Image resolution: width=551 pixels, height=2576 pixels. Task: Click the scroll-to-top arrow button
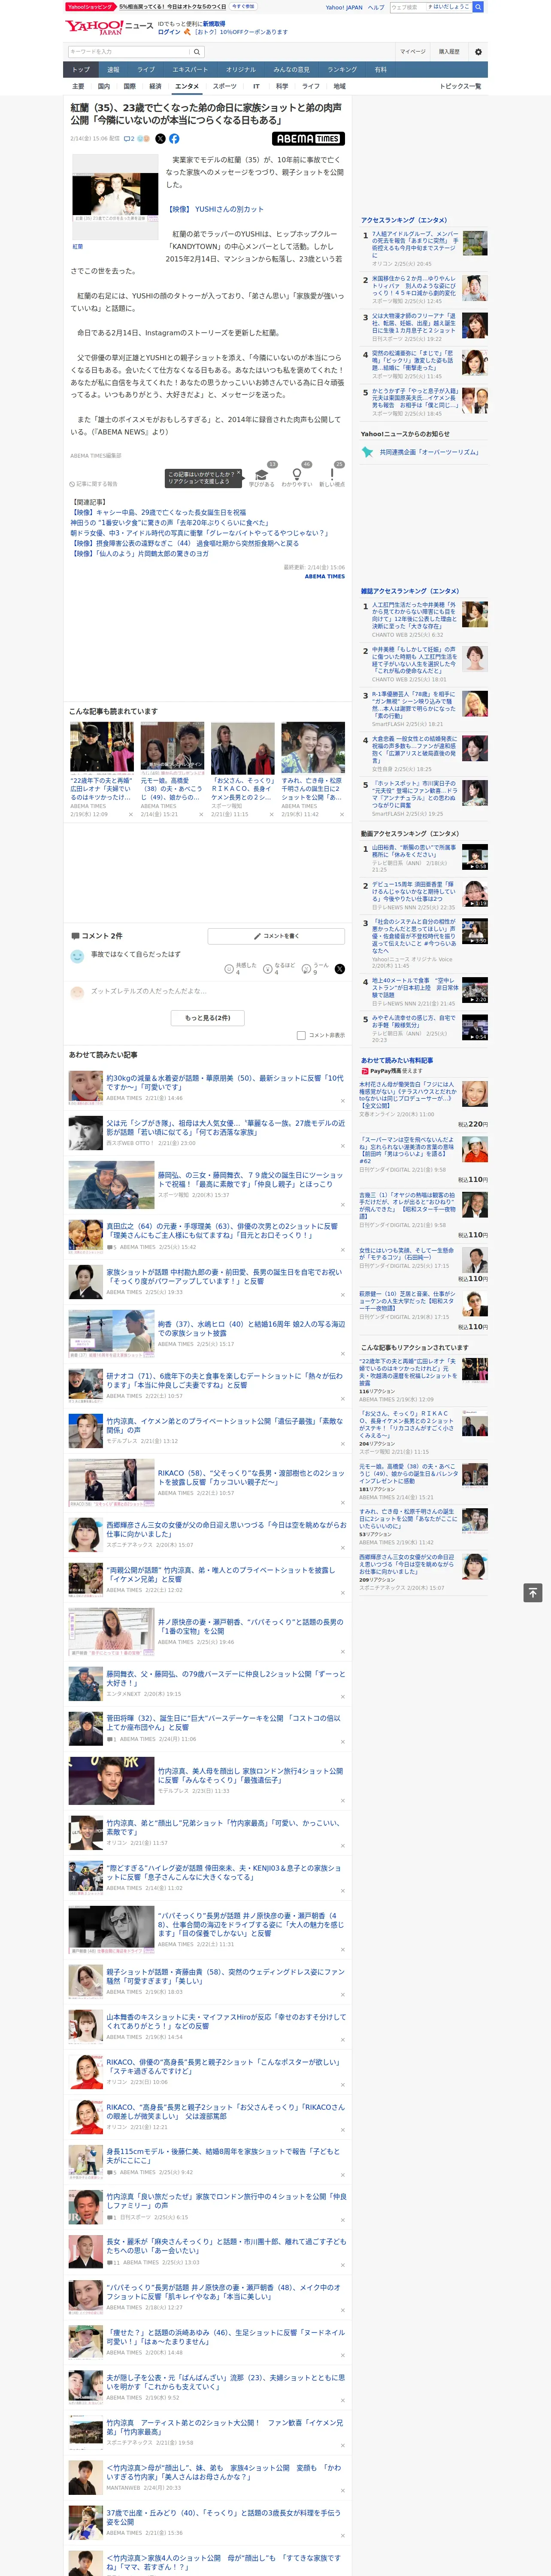tap(533, 1593)
